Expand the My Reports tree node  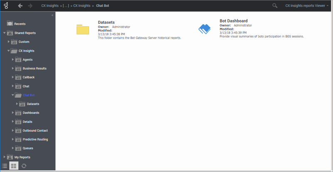point(5,157)
